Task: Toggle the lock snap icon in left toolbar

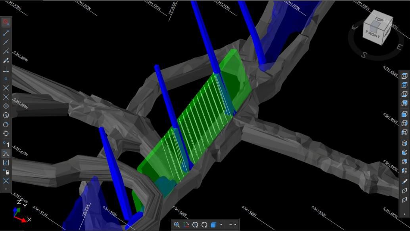Action: (6, 172)
